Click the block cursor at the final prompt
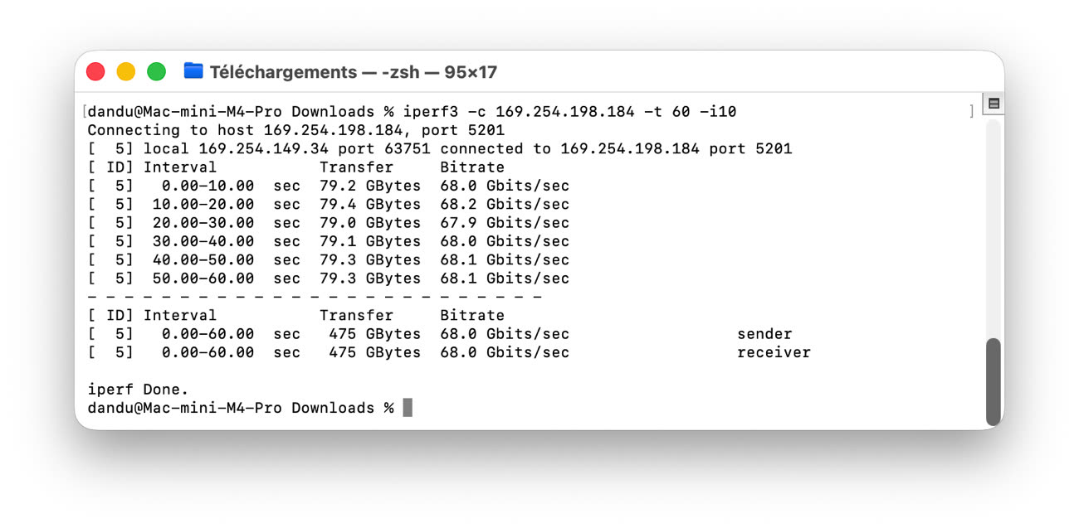This screenshot has height=528, width=1079. 408,408
